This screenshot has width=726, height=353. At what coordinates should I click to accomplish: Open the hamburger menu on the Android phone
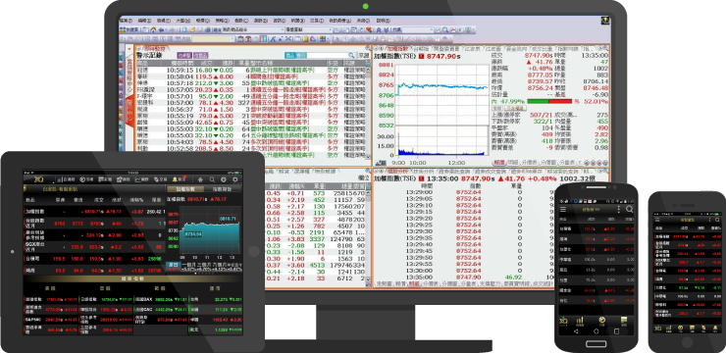[x=563, y=209]
